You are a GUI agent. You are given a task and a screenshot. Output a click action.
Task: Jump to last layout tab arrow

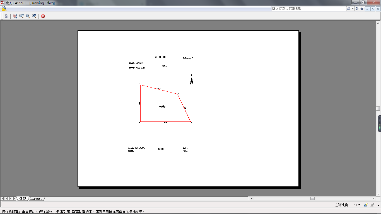(14, 199)
